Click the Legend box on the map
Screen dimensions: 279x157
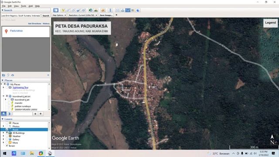[x=270, y=23]
